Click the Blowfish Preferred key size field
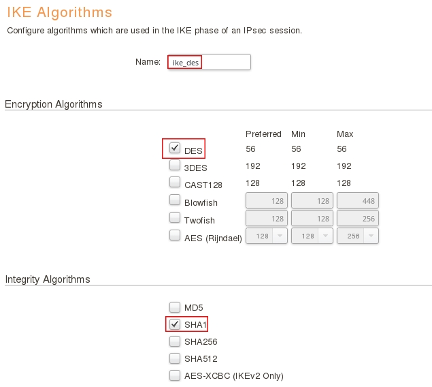This screenshot has width=432, height=387. [267, 200]
